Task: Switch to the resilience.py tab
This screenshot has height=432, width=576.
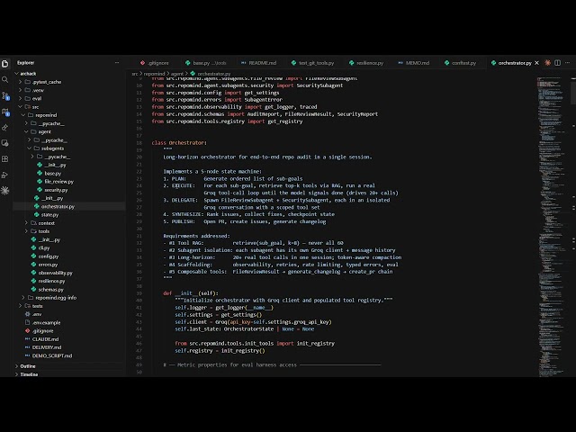Action: (x=366, y=63)
